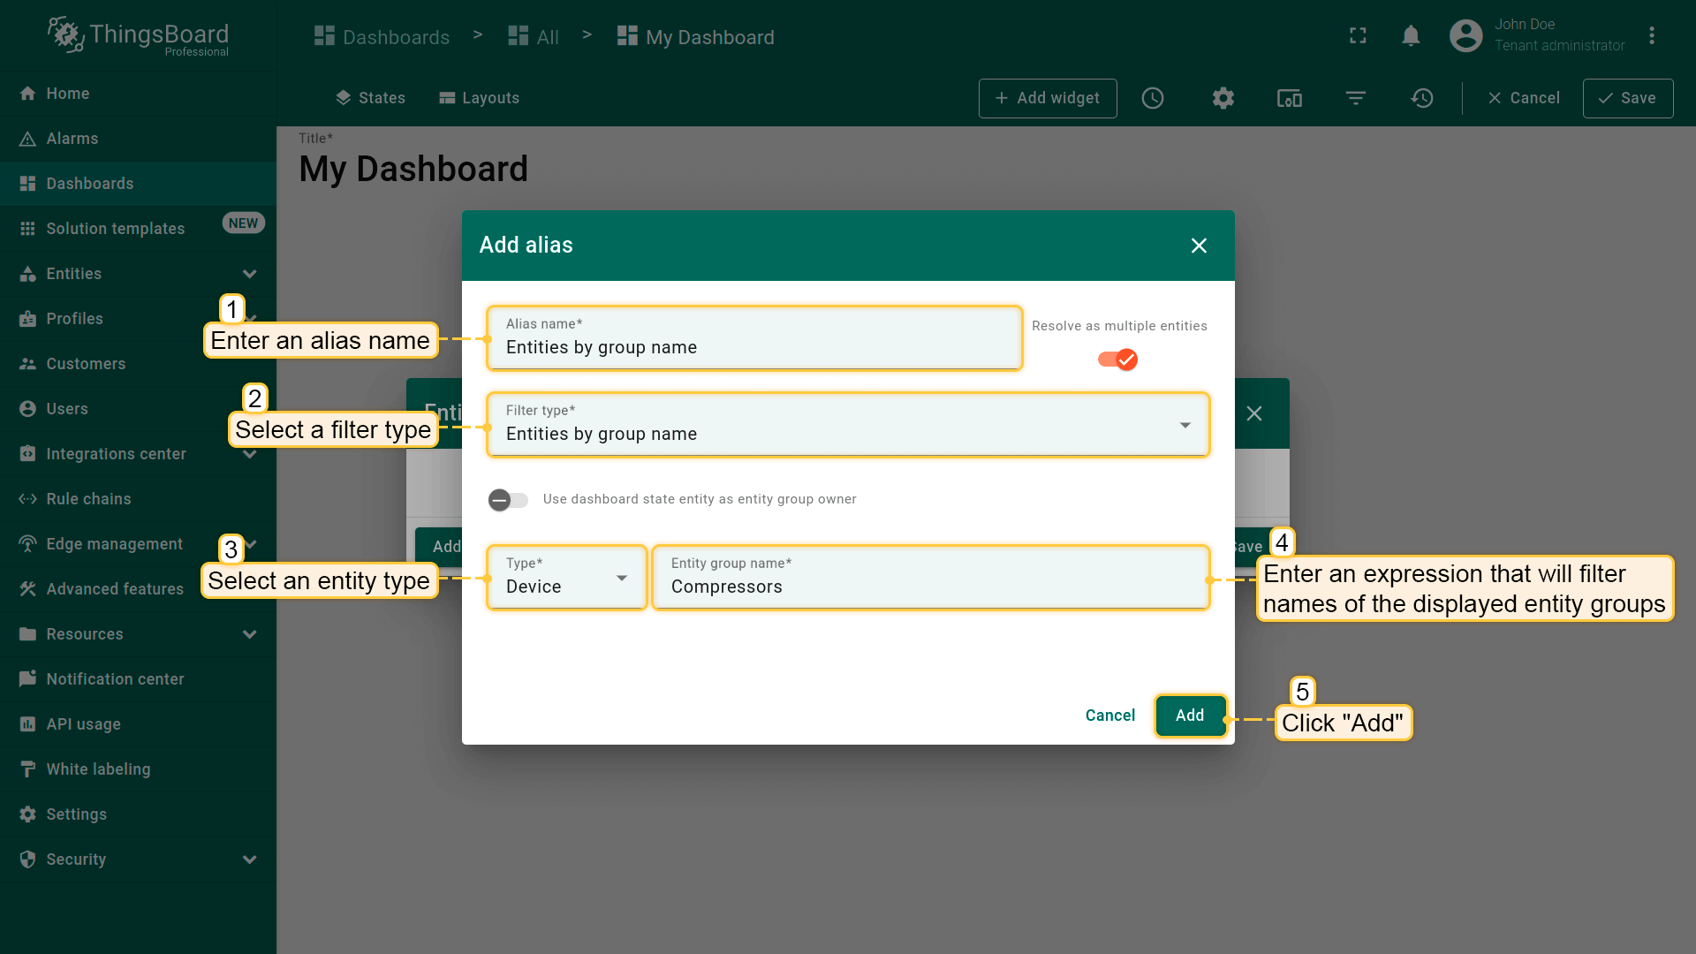Open the Filter type dropdown
1696x954 pixels.
coord(847,425)
